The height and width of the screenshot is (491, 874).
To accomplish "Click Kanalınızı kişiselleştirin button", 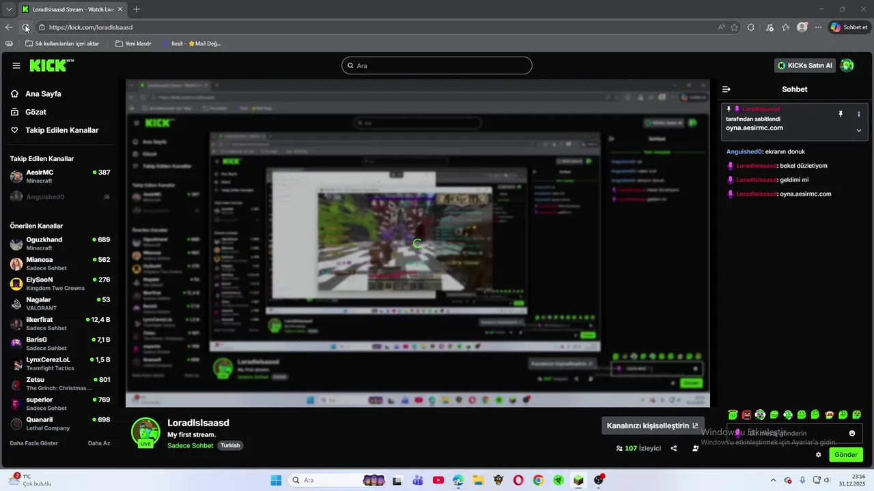I will tap(652, 426).
